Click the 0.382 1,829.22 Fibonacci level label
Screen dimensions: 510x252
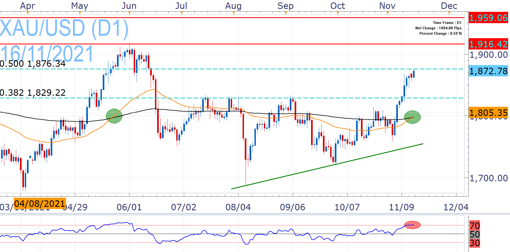click(33, 93)
